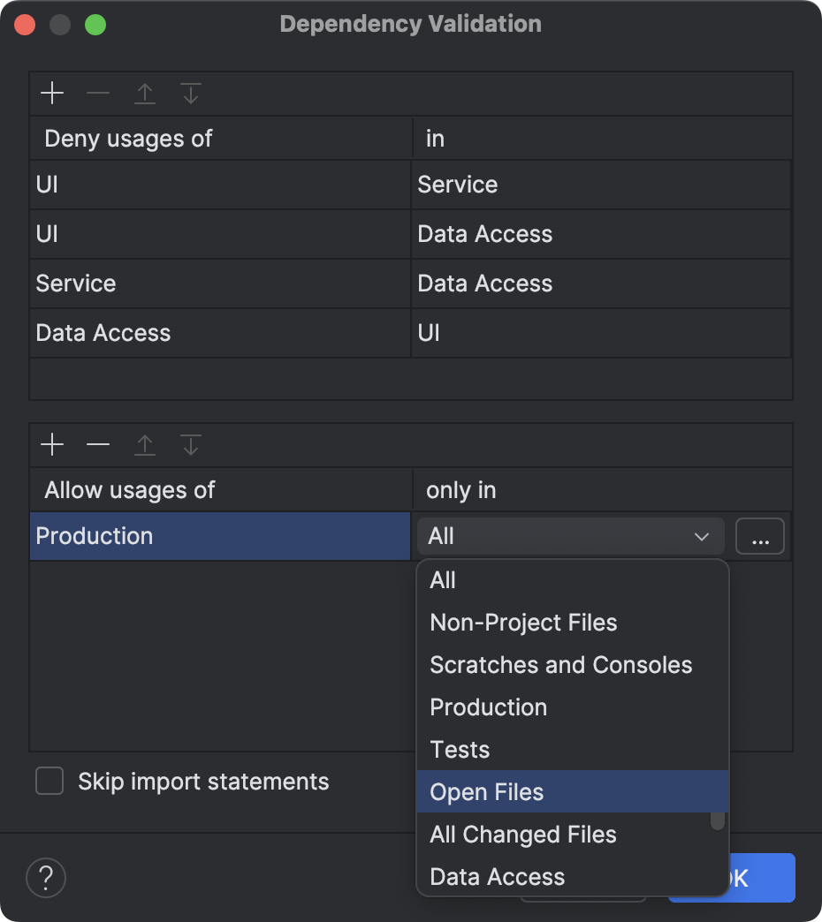Select Non-Project Files from the dropdown

click(x=523, y=622)
